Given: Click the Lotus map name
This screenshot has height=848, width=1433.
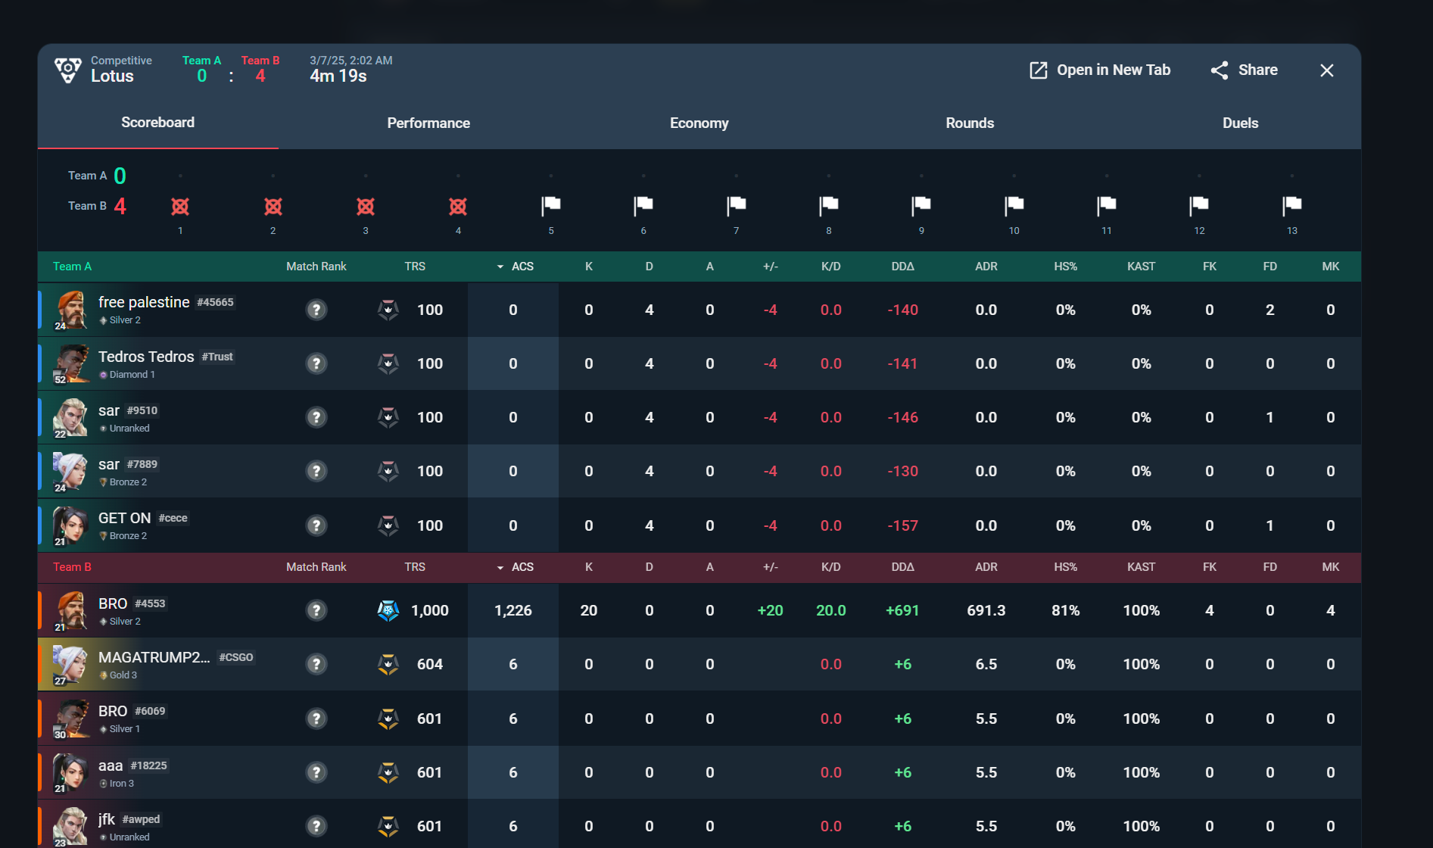Looking at the screenshot, I should [x=112, y=76].
